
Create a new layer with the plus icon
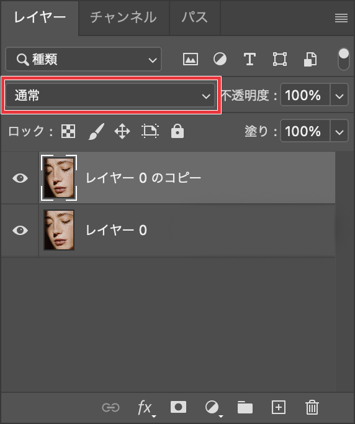[279, 407]
